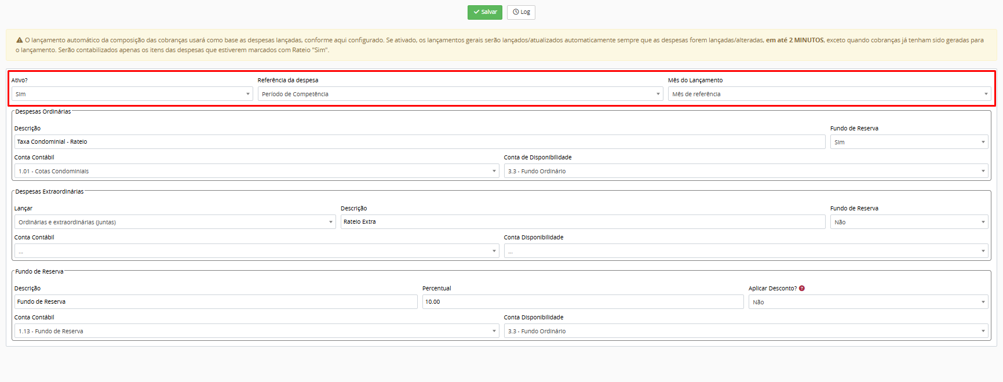The width and height of the screenshot is (1003, 382).
Task: Click the Percentual field showing 10.00
Action: 582,302
